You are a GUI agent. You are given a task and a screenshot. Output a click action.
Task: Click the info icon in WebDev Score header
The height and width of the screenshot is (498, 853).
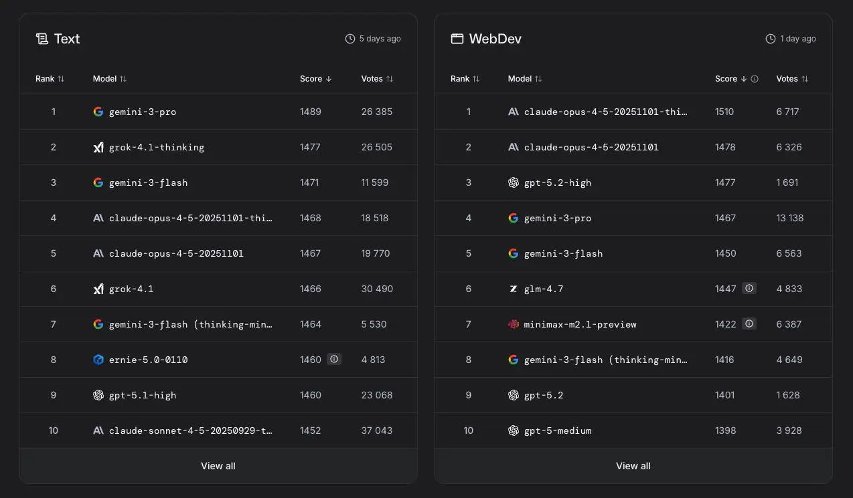[755, 79]
